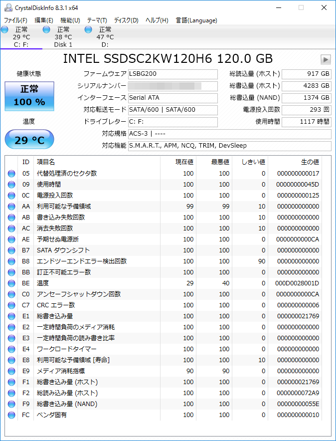The height and width of the screenshot is (441, 336).
Task: Select the D: drive status orb
Action: 88,30
